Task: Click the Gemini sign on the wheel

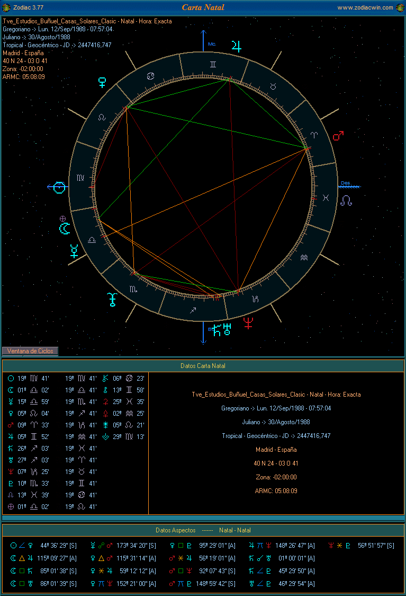Action: tap(213, 64)
